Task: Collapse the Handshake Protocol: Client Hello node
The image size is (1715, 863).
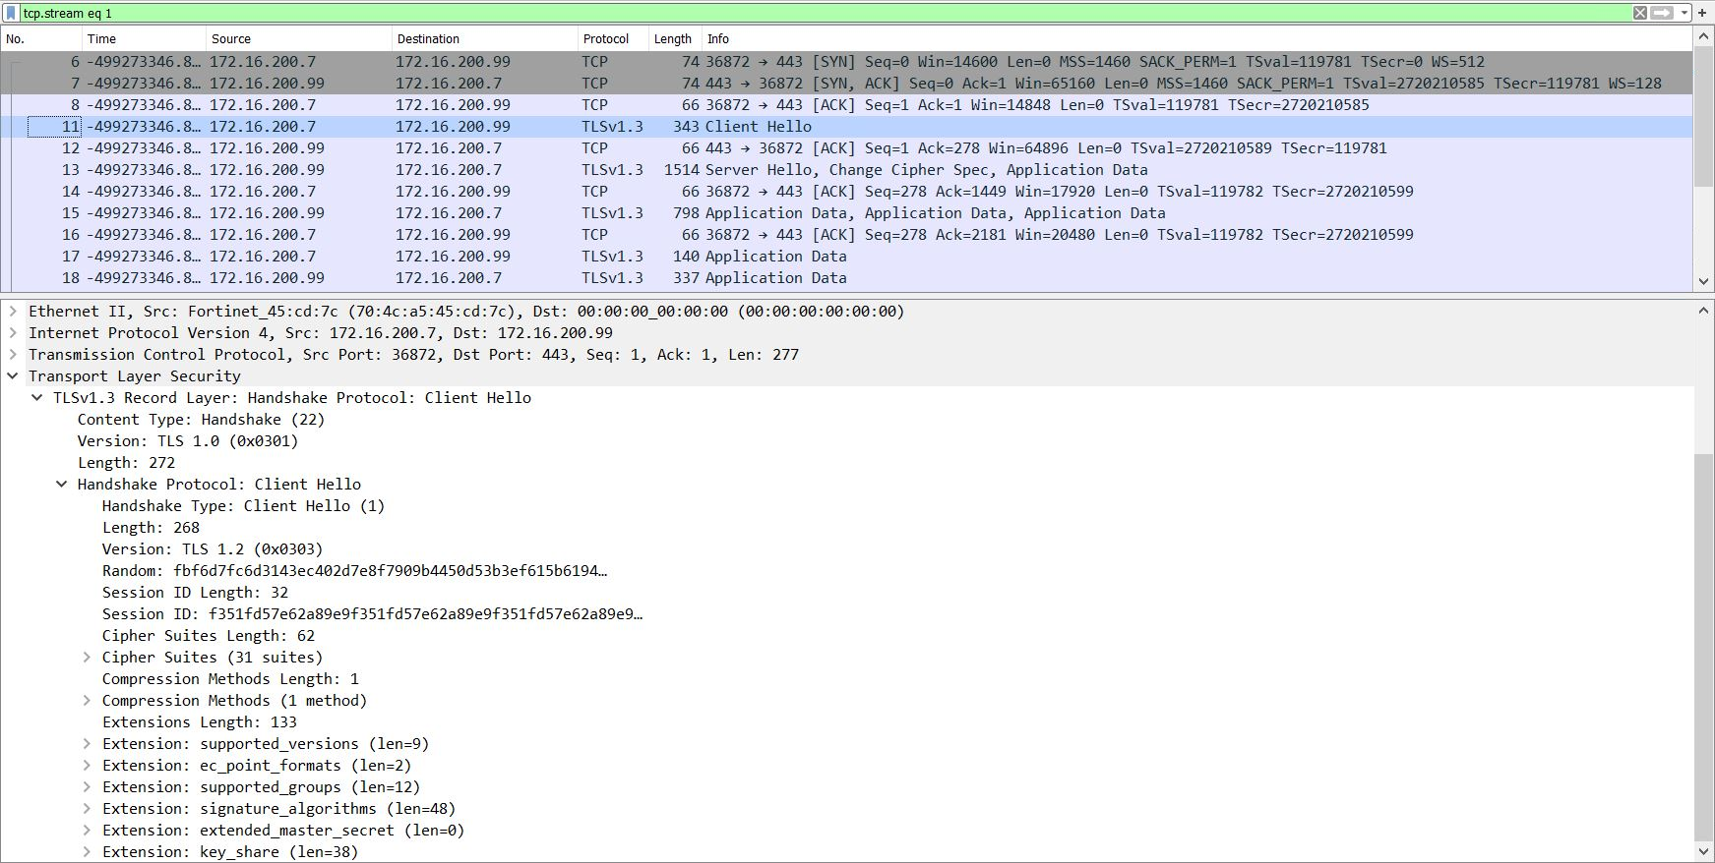Action: pos(62,485)
